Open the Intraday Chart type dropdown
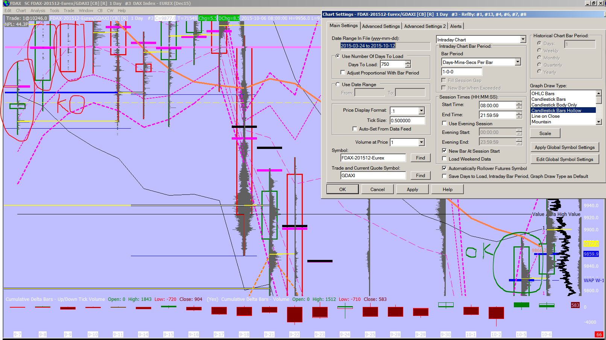Image resolution: width=606 pixels, height=340 pixels. click(x=523, y=39)
